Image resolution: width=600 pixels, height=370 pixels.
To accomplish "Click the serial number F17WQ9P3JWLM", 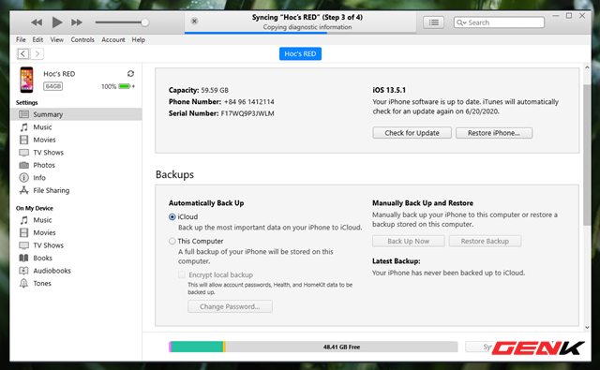I will pyautogui.click(x=247, y=113).
